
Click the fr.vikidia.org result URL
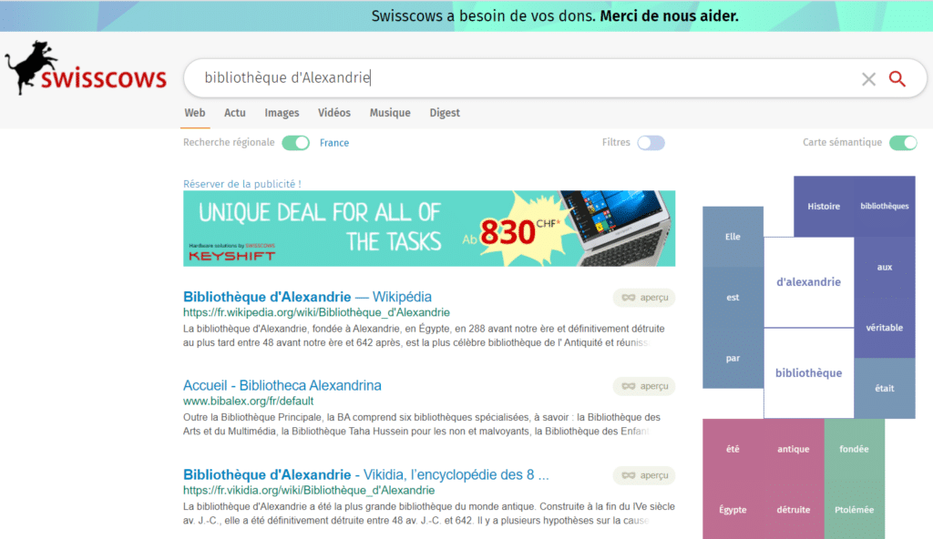(x=309, y=490)
